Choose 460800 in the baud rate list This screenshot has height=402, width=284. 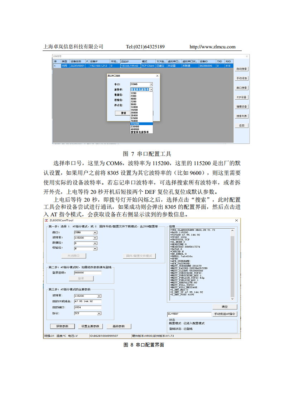click(x=141, y=129)
